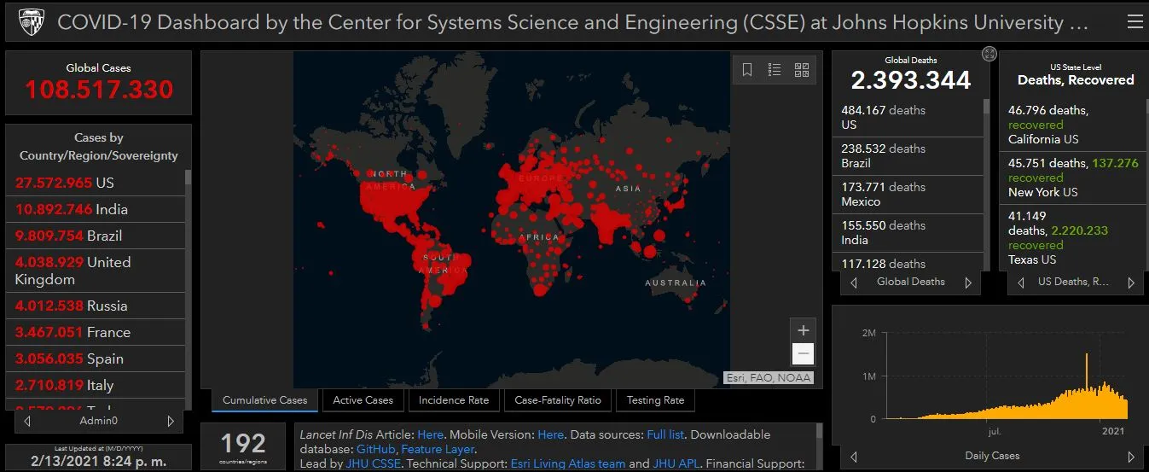1149x472 pixels.
Task: Open the GitHub database link
Action: pyautogui.click(x=375, y=450)
